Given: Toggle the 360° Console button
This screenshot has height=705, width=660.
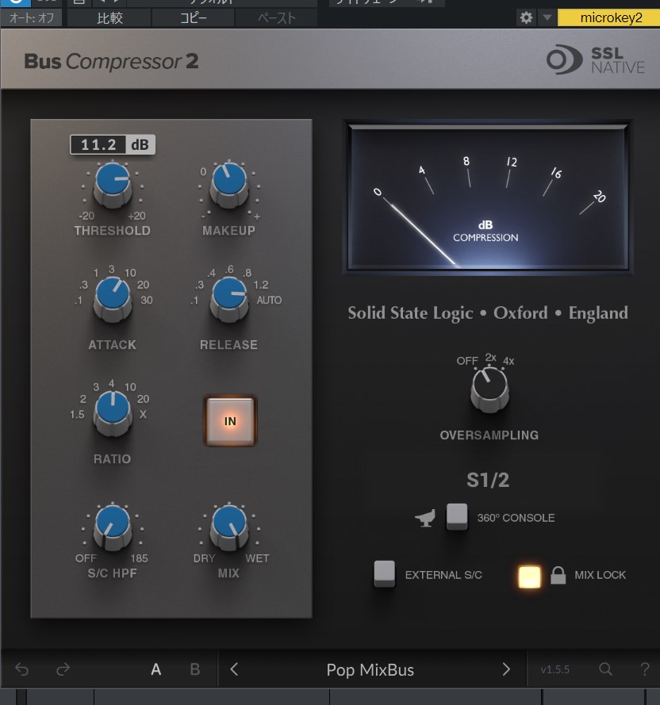Looking at the screenshot, I should [457, 516].
